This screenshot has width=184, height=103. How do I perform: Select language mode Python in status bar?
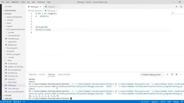(x=176, y=102)
